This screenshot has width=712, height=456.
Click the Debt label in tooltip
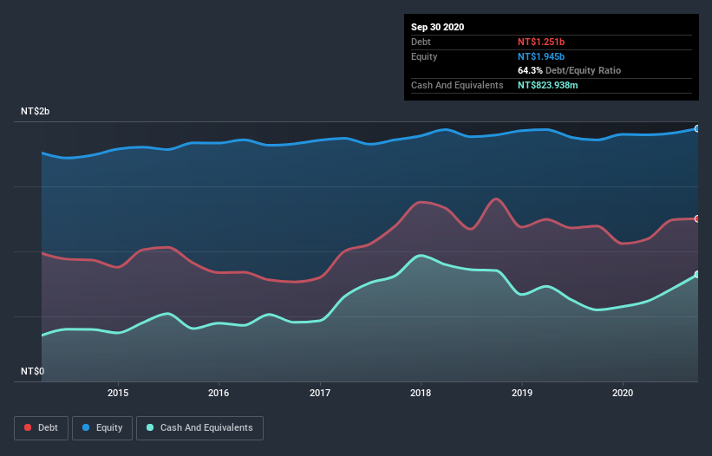pyautogui.click(x=421, y=42)
